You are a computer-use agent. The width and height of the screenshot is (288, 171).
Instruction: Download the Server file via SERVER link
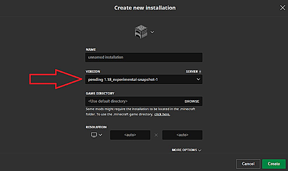point(193,71)
